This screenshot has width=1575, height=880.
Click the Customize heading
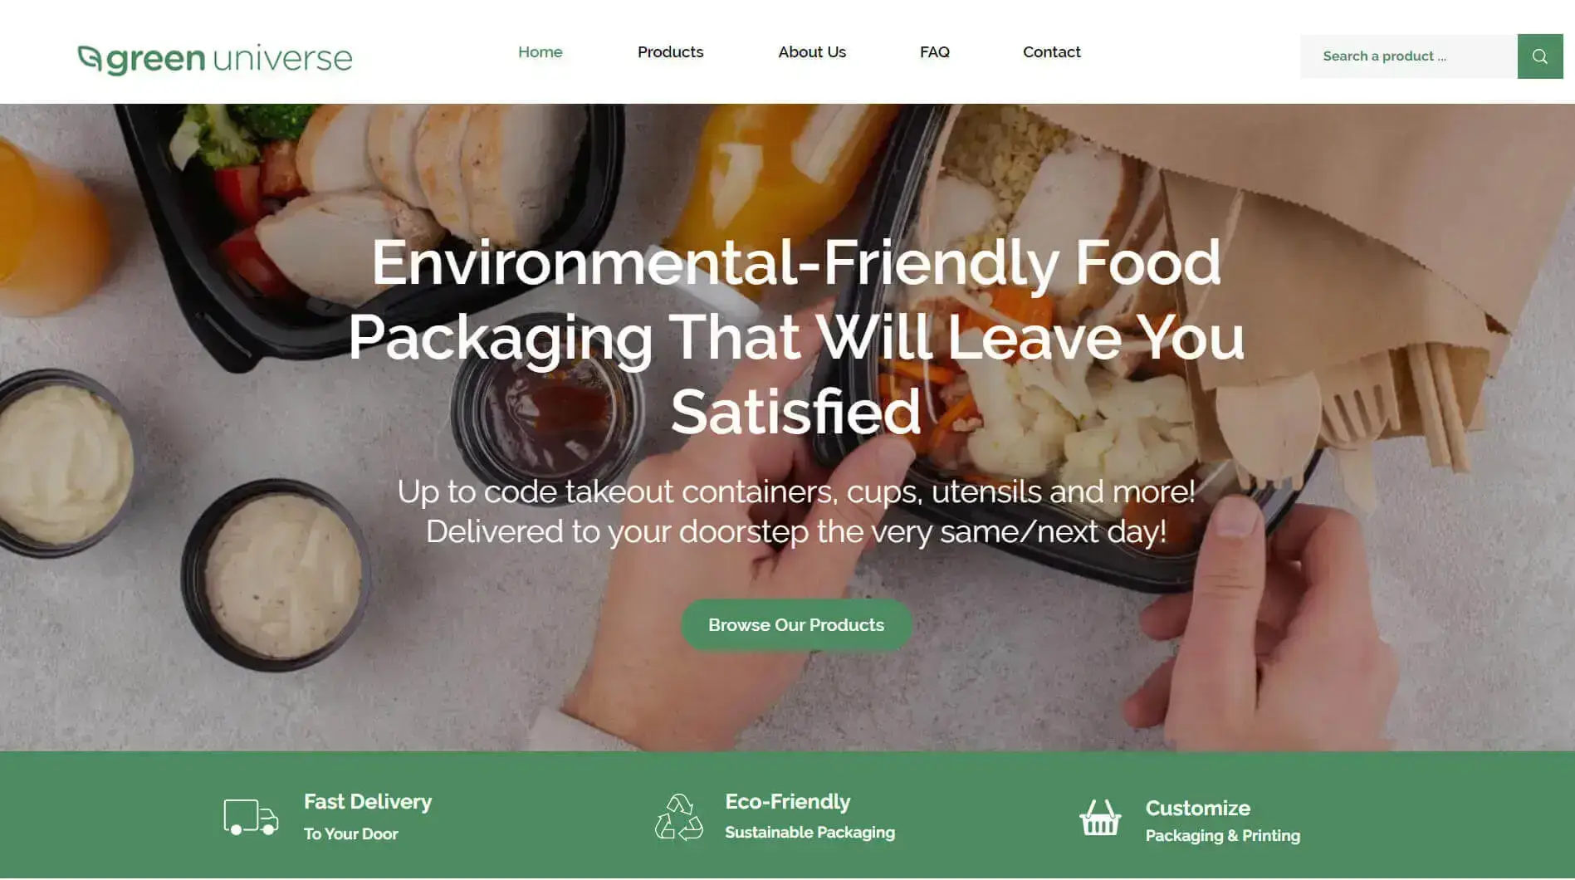click(1198, 809)
